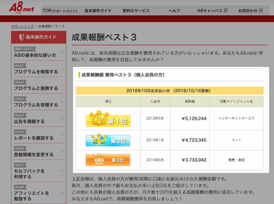The width and height of the screenshot is (274, 204).
Task: Click chevron beside プログラムと提携する
Action: (x=62, y=85)
